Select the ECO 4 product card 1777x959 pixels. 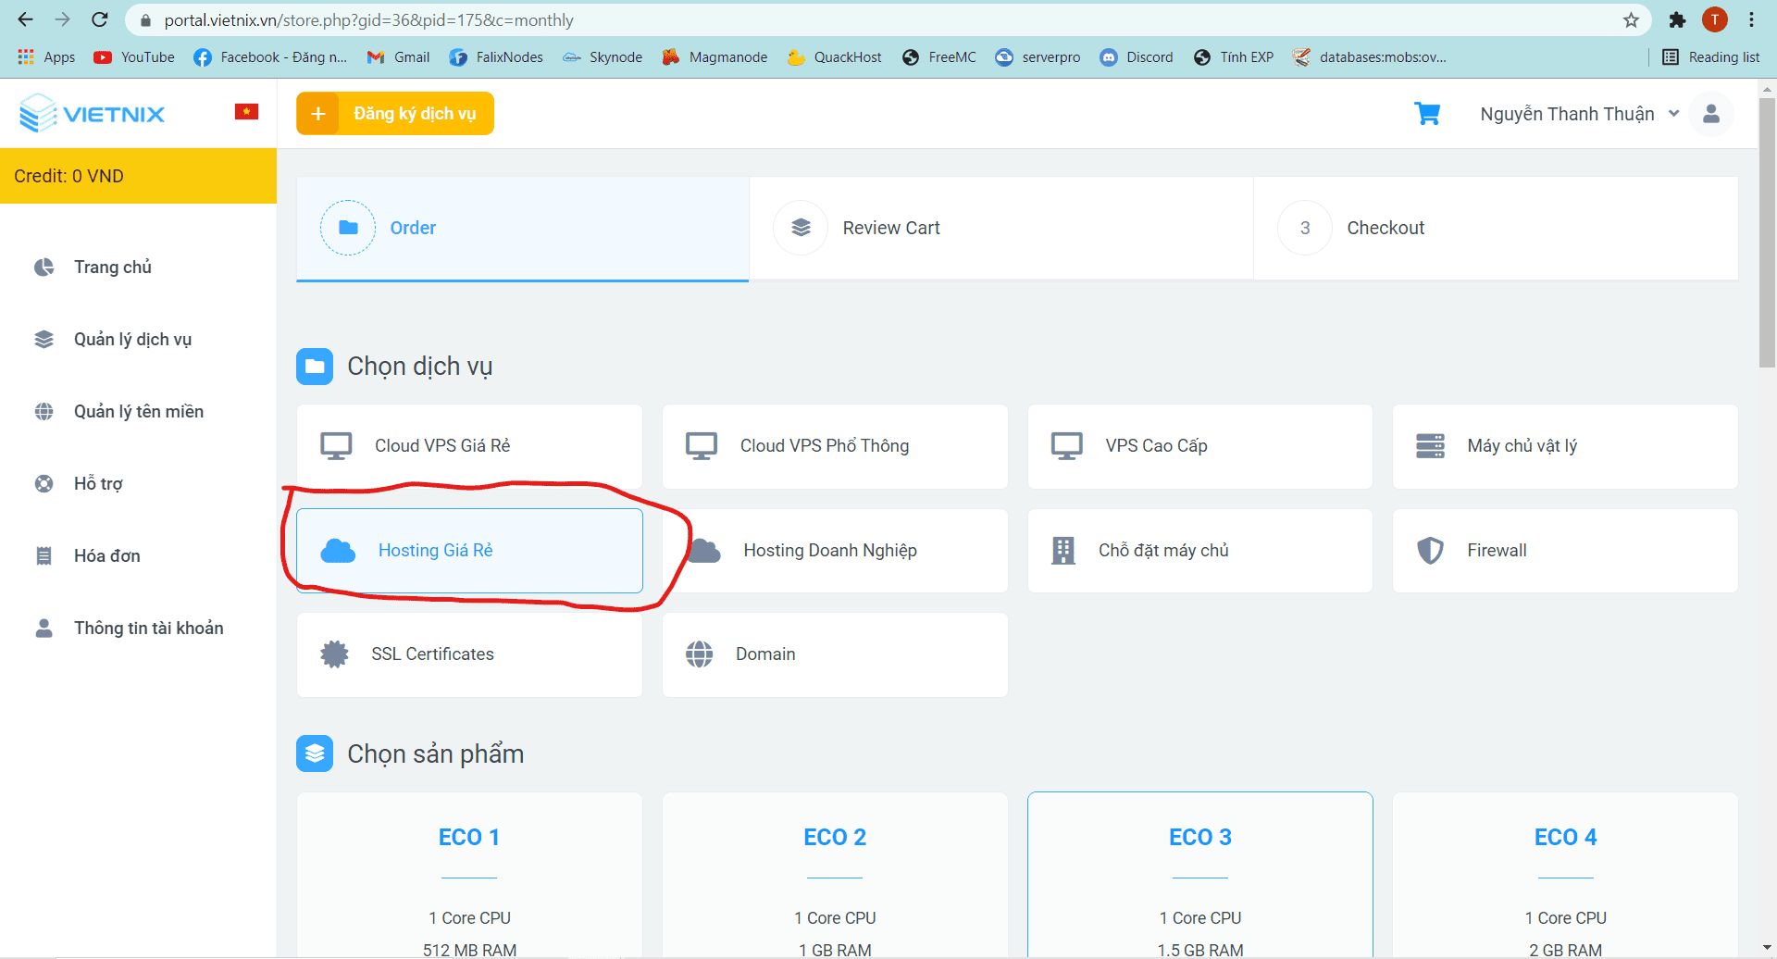point(1565,875)
